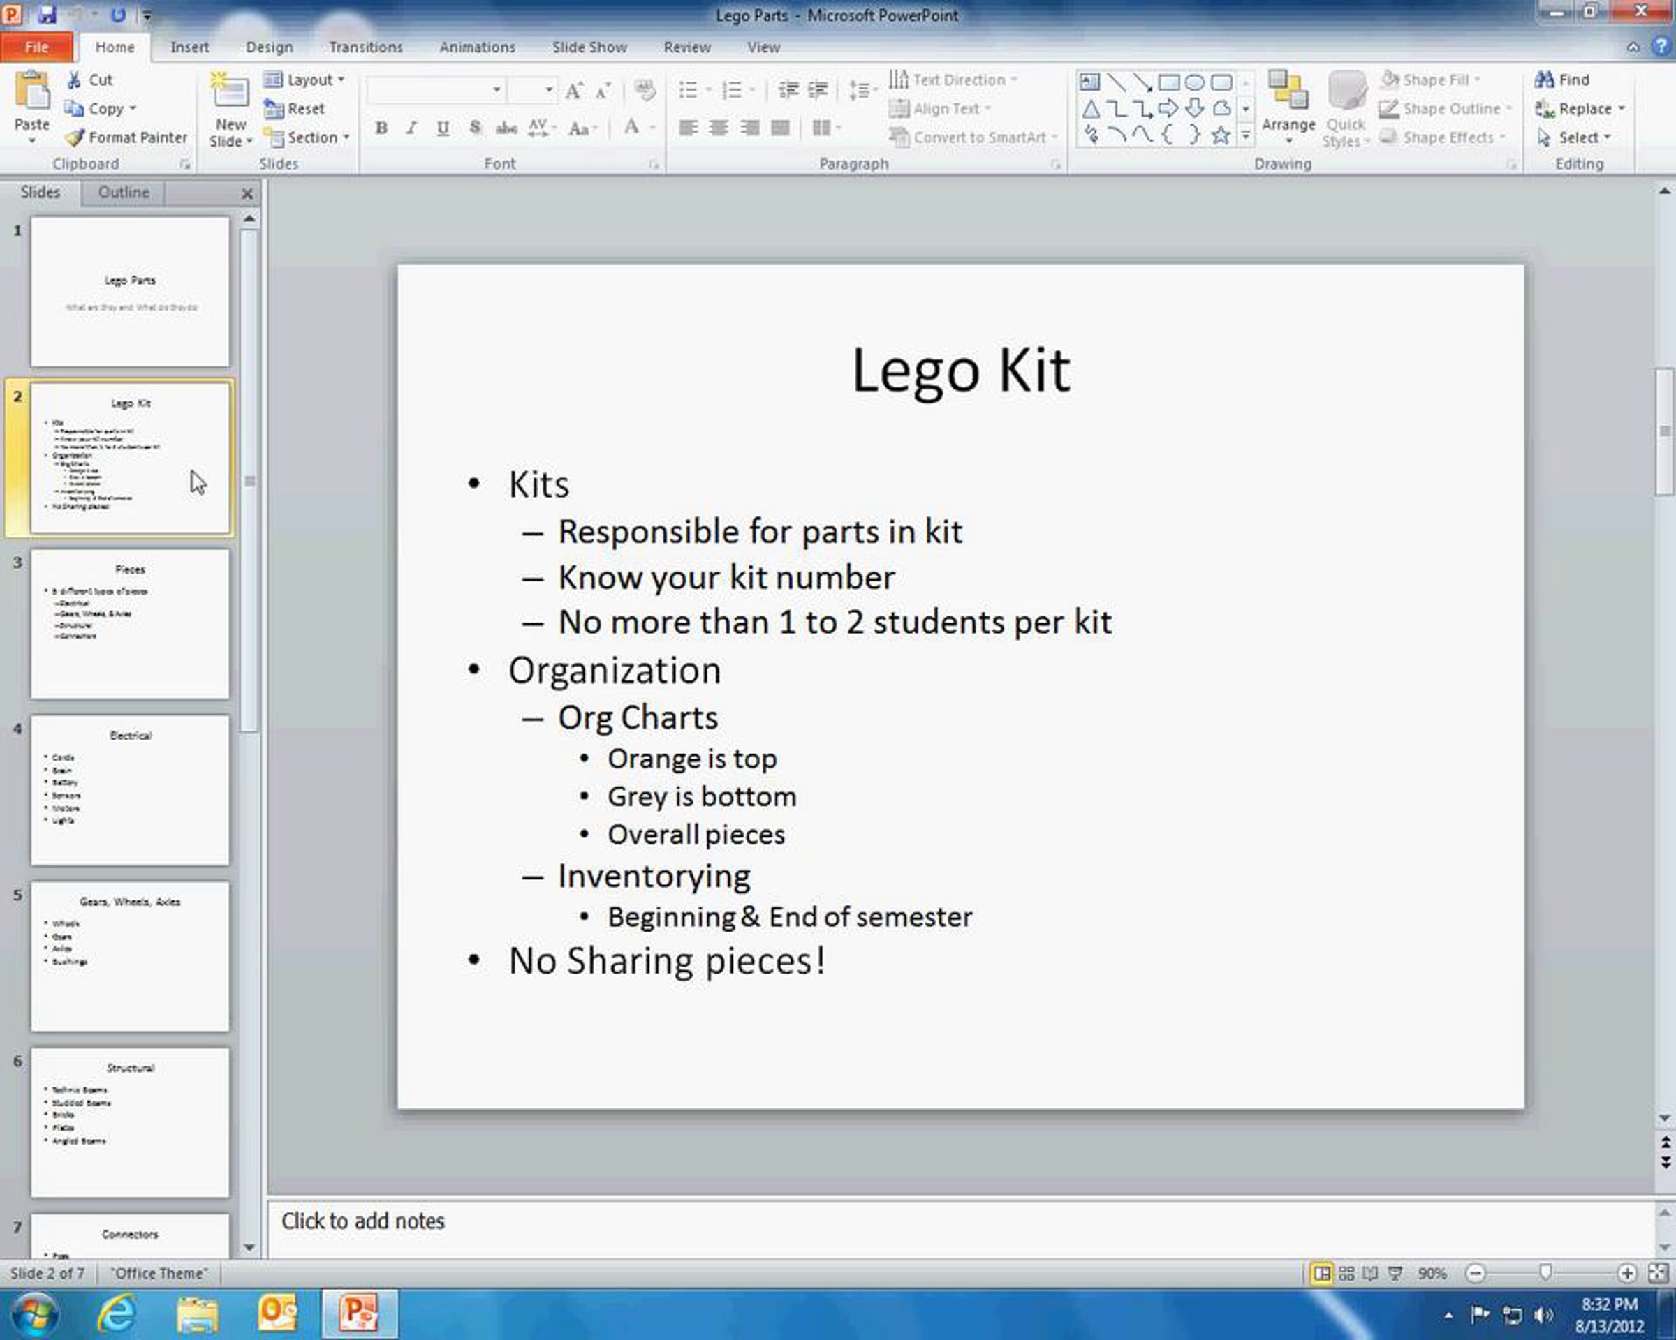Click the Shape Outline button

pos(1446,109)
